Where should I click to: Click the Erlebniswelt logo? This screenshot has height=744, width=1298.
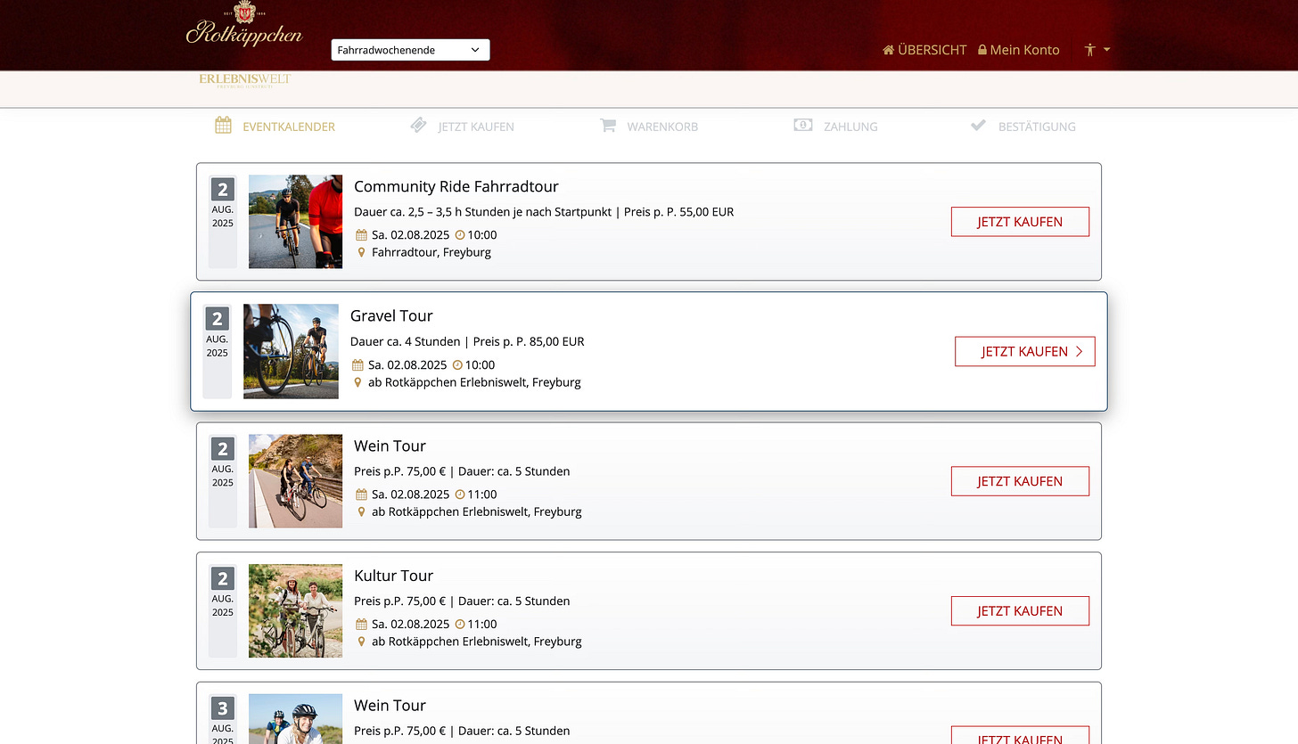pos(245,80)
